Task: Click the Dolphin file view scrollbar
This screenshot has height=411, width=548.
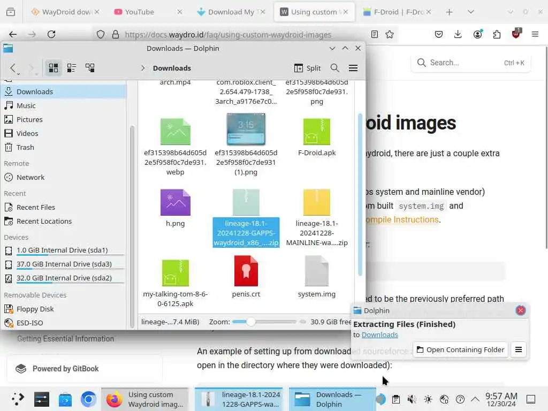Action: [360, 194]
